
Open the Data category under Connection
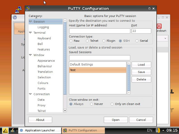pyautogui.click(x=41, y=100)
